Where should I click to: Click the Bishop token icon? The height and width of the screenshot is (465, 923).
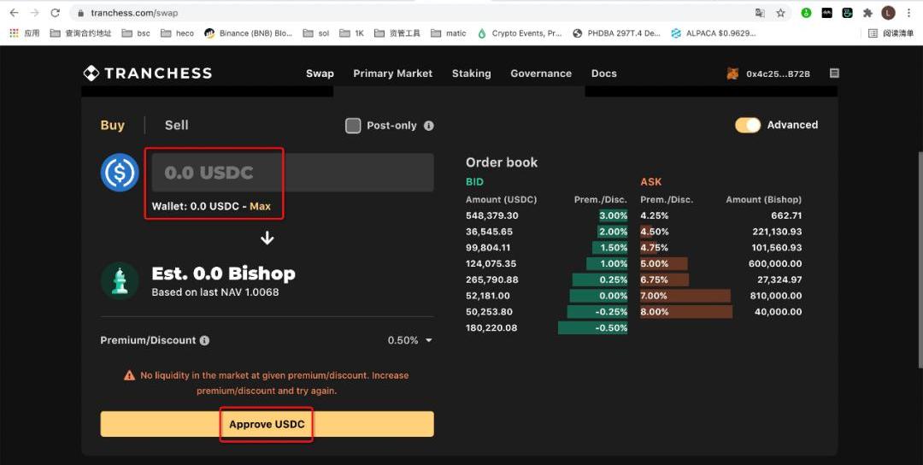tap(120, 280)
